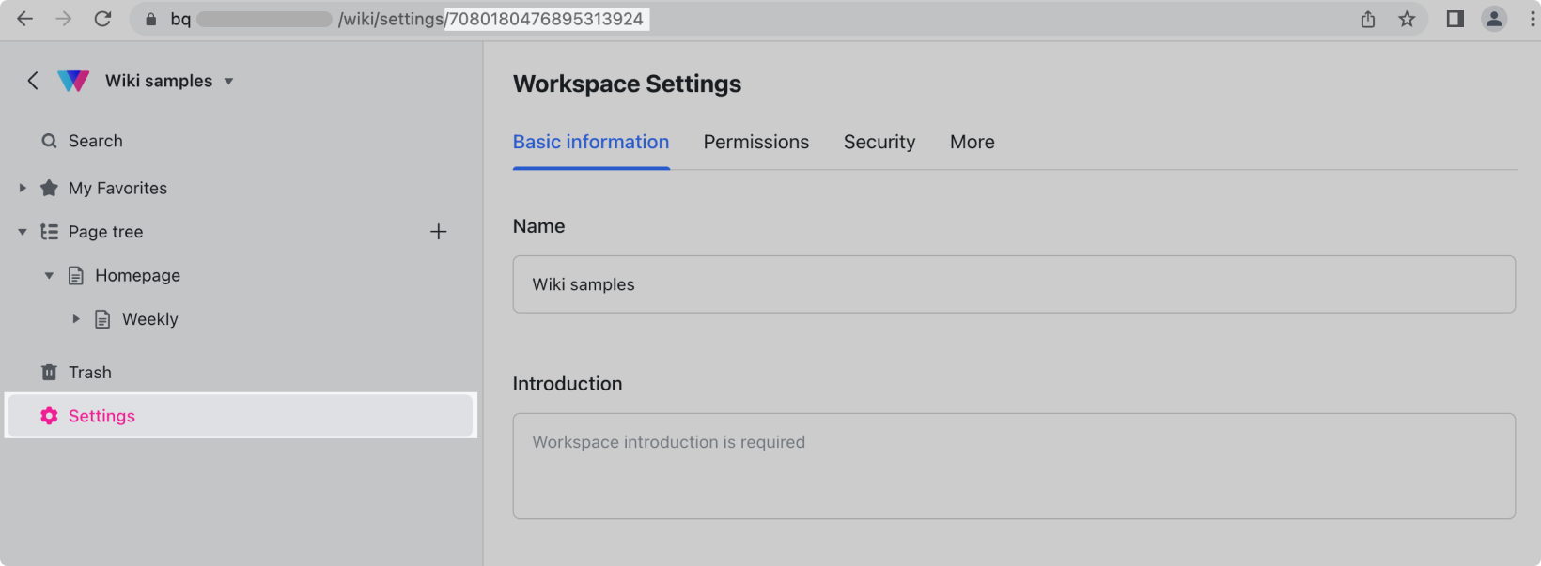The width and height of the screenshot is (1541, 566).
Task: Reload the page in the browser
Action: [102, 19]
